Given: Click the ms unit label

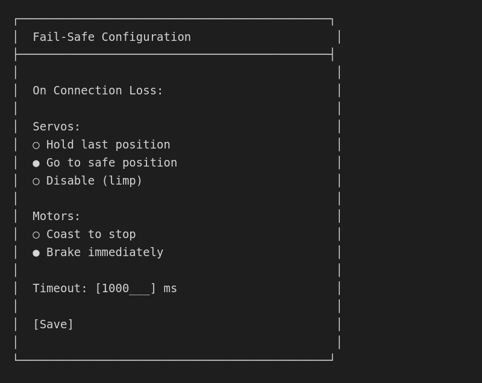Looking at the screenshot, I should (171, 288).
